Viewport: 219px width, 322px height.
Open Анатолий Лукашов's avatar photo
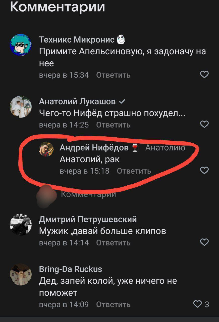click(21, 107)
